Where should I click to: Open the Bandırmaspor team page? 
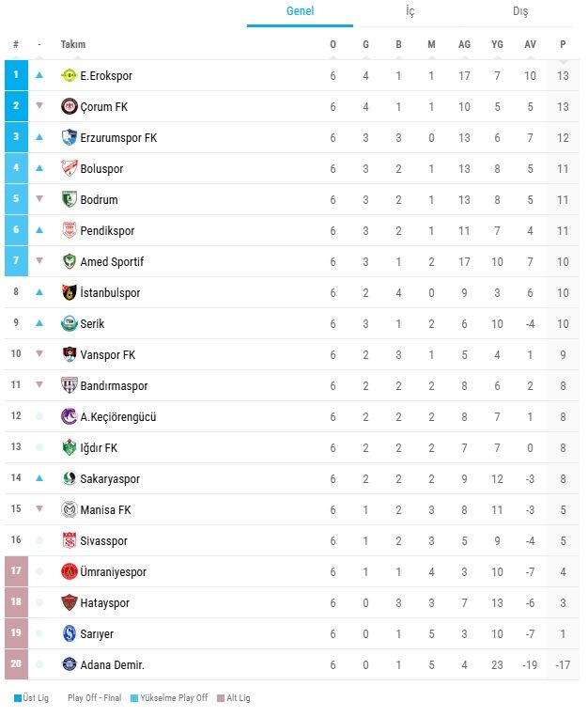click(114, 386)
